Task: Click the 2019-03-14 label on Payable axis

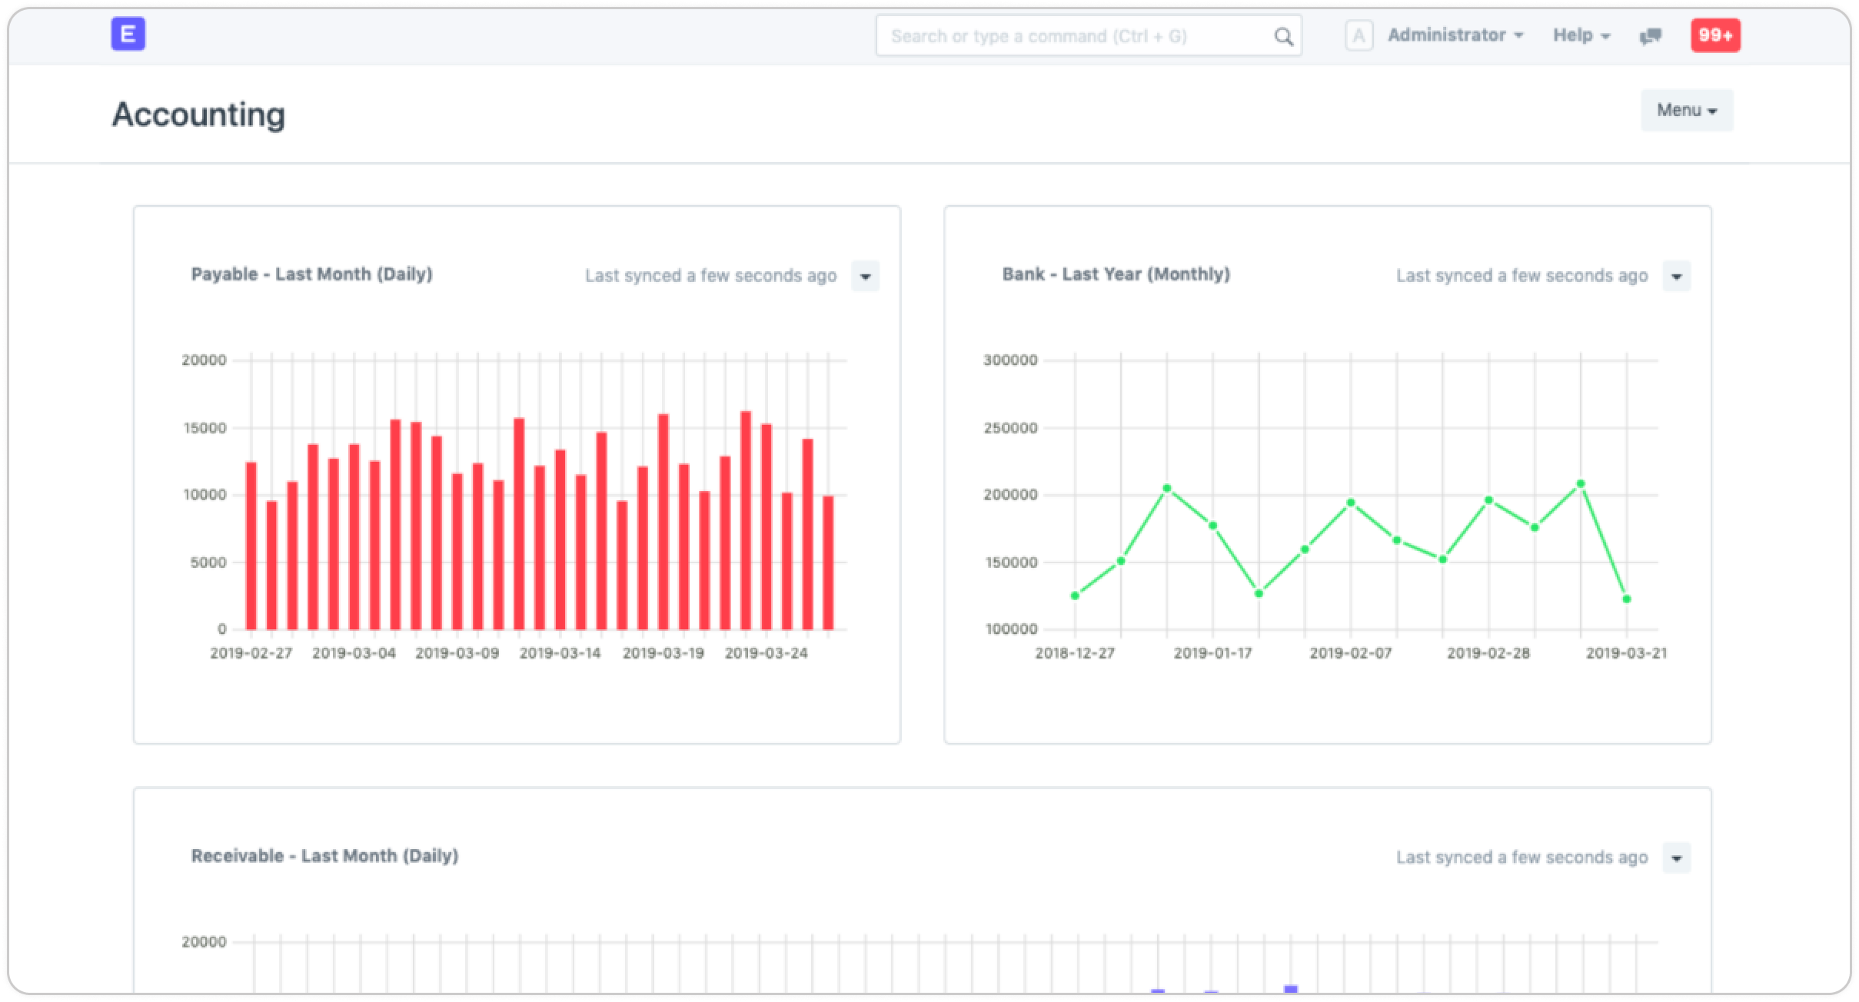Action: point(560,653)
